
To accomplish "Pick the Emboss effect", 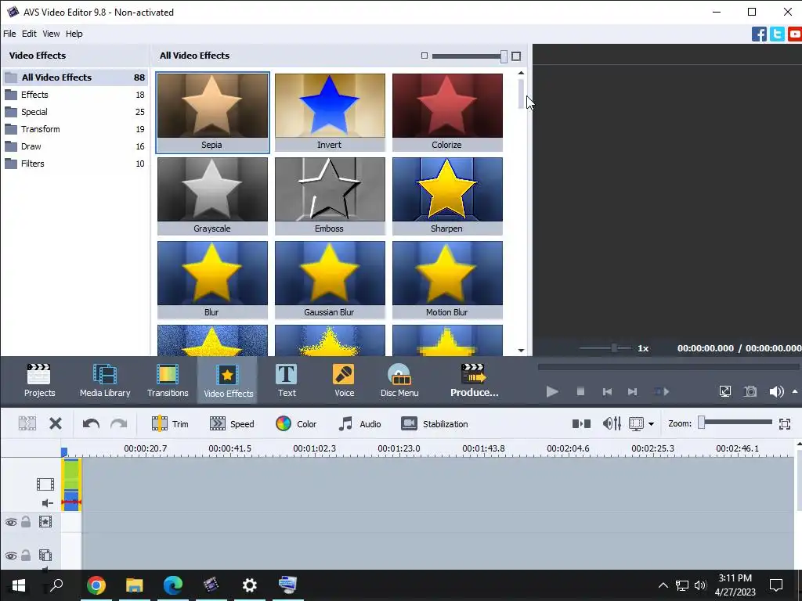I will pos(330,196).
